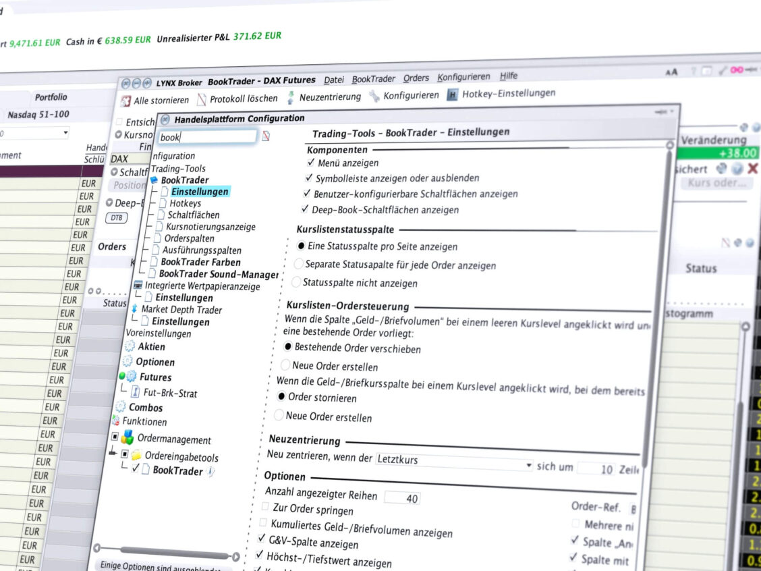
Task: Select Statusspalte nicht anzeigen radio button
Action: pyautogui.click(x=296, y=281)
